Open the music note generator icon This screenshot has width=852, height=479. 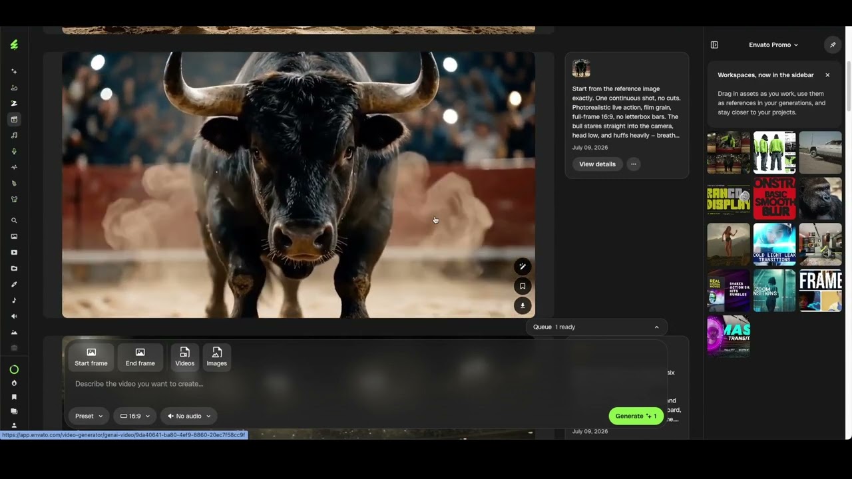click(x=14, y=135)
